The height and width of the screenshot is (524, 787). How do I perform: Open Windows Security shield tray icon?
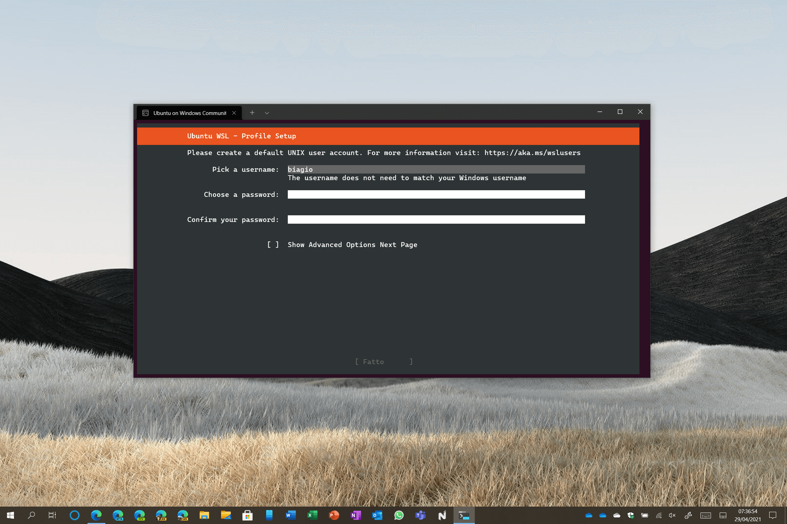[x=631, y=515]
